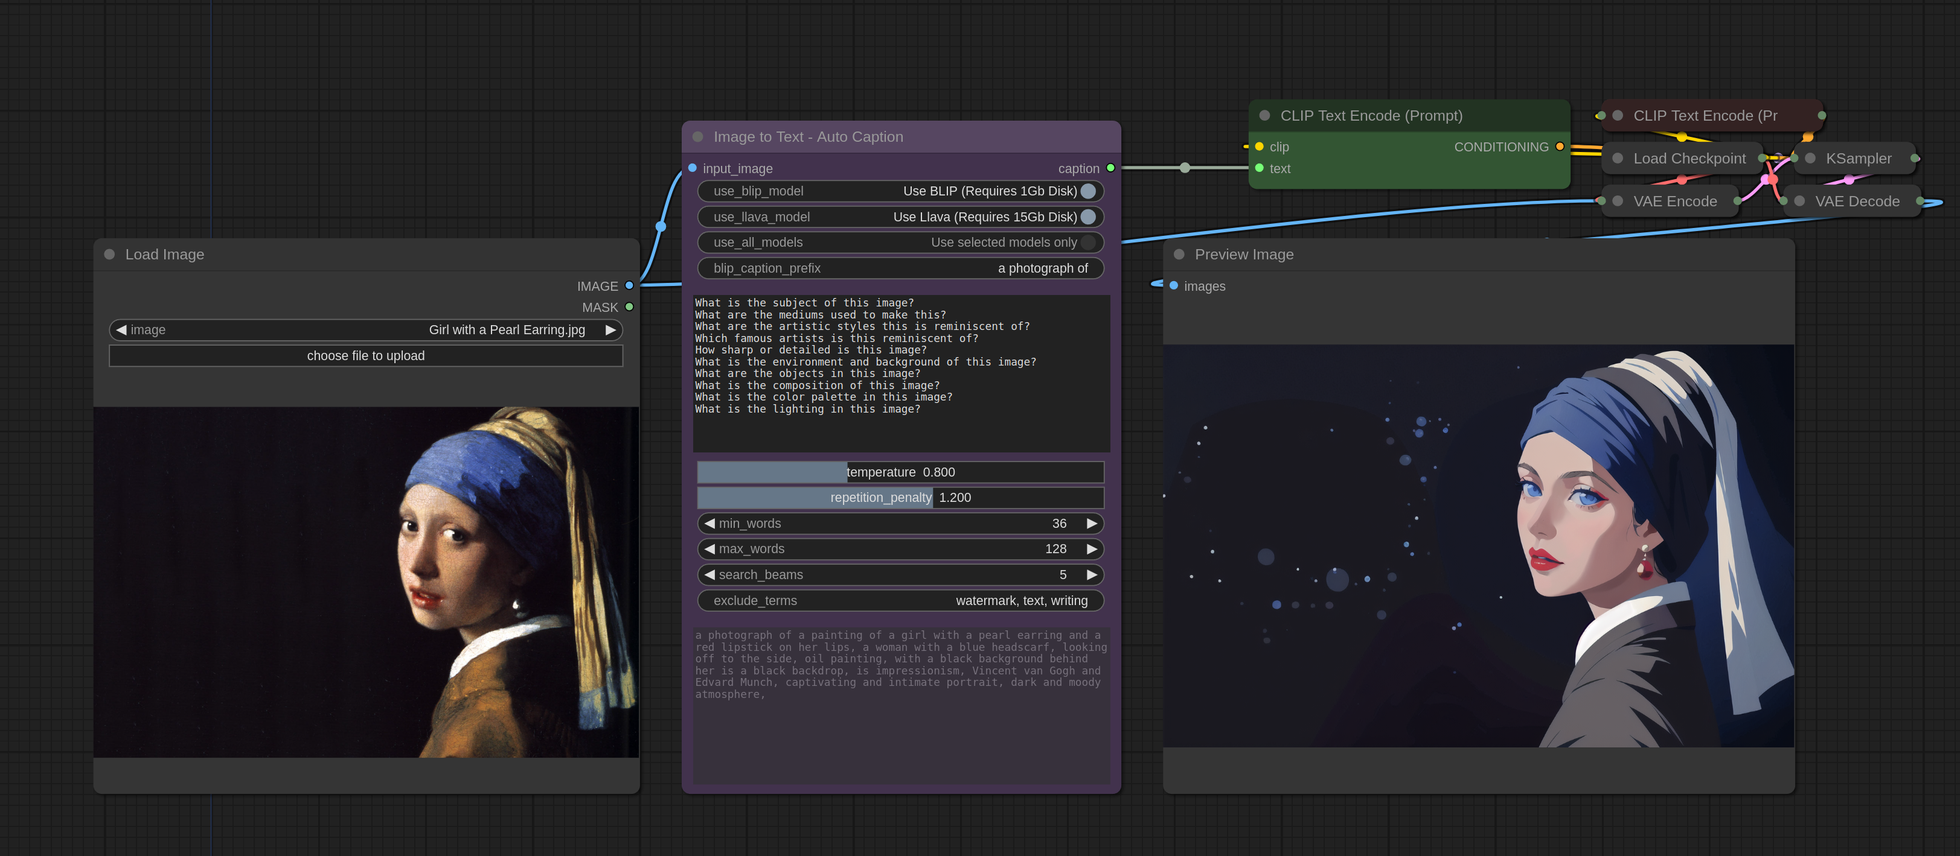The image size is (1960, 856).
Task: Collapse the green CLIP Text Encode (Prompt) node dot
Action: pos(1264,116)
